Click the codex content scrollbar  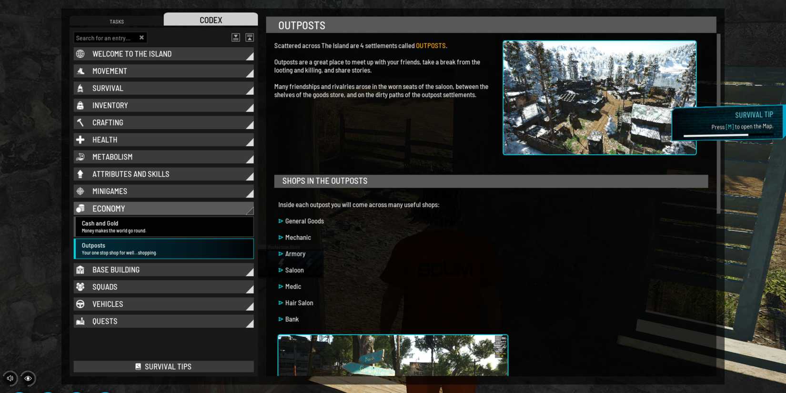718,124
